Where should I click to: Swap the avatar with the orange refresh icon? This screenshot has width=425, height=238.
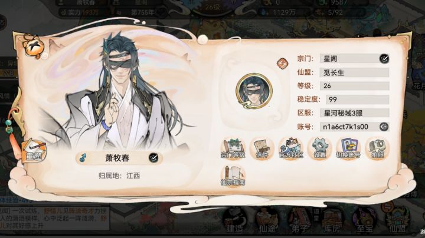pyautogui.click(x=282, y=63)
